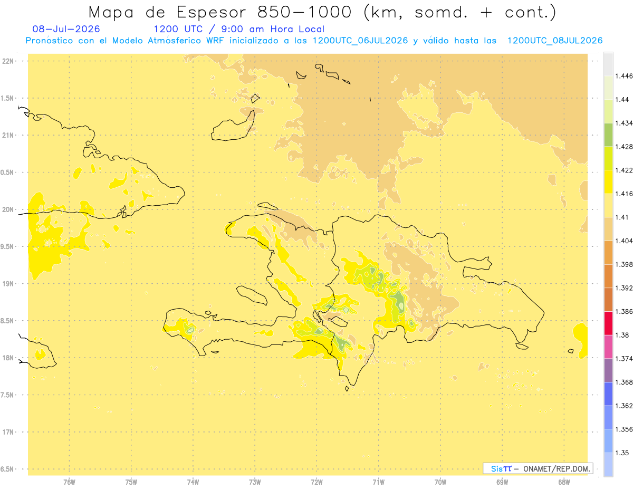
Task: Click the legend value '1.41'
Action: 622,217
